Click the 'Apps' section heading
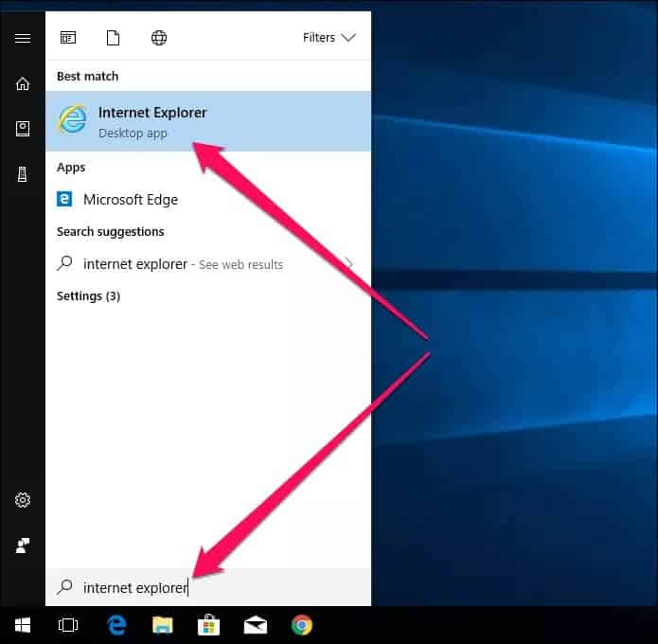The height and width of the screenshot is (644, 658). pyautogui.click(x=71, y=168)
